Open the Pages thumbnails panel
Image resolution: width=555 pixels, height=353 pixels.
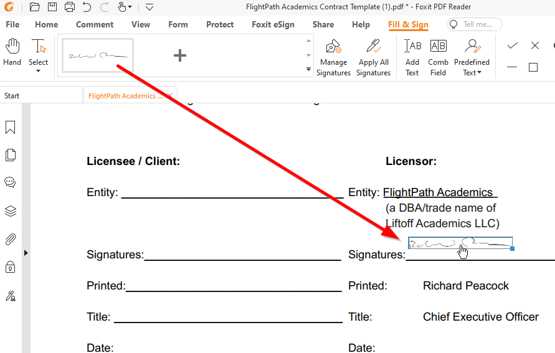tap(10, 155)
